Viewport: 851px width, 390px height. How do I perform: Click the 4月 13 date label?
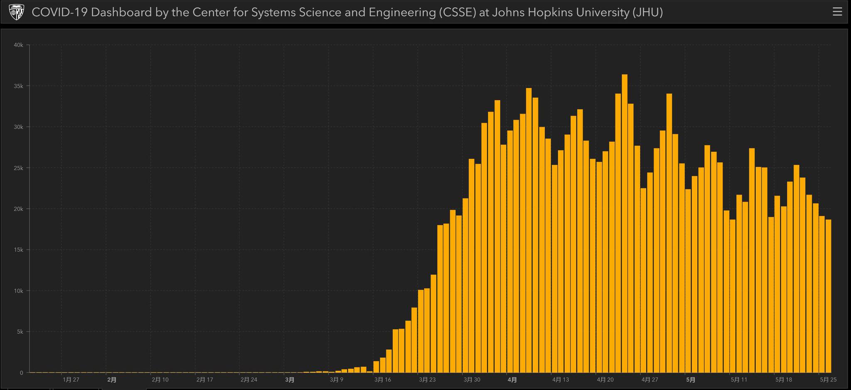tap(561, 380)
